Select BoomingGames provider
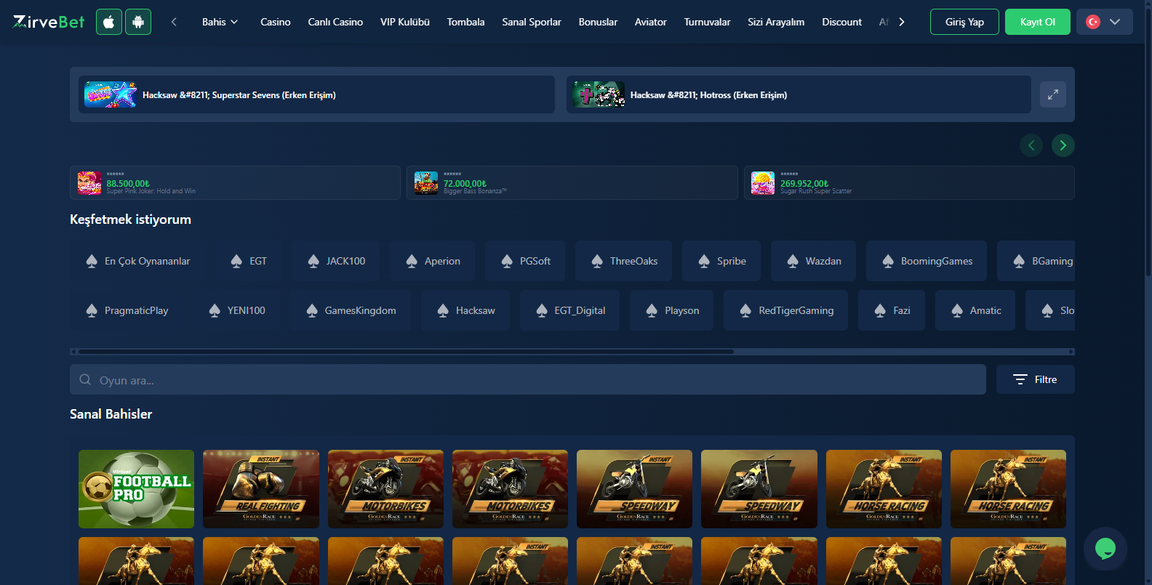The width and height of the screenshot is (1152, 585). (927, 261)
